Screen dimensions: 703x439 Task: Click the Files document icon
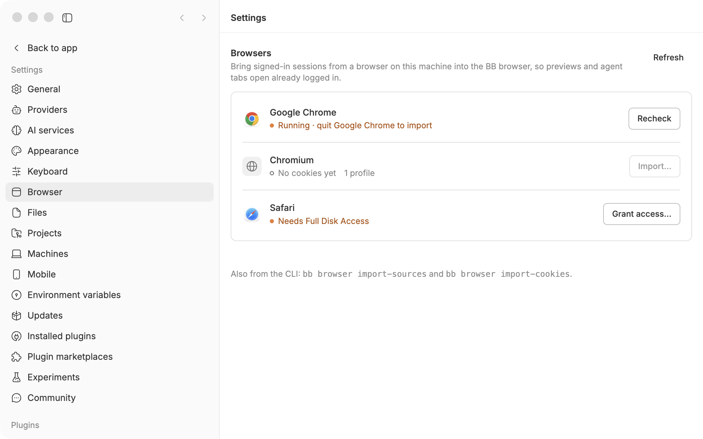click(16, 213)
